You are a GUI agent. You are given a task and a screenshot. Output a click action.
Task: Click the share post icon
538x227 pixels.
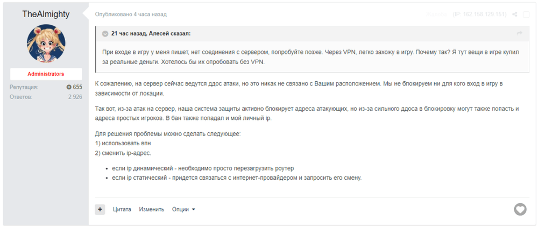[x=515, y=15]
